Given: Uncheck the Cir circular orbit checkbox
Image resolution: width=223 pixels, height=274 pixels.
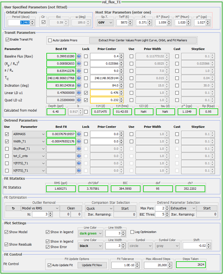Looking at the screenshot, I should 43,22.
